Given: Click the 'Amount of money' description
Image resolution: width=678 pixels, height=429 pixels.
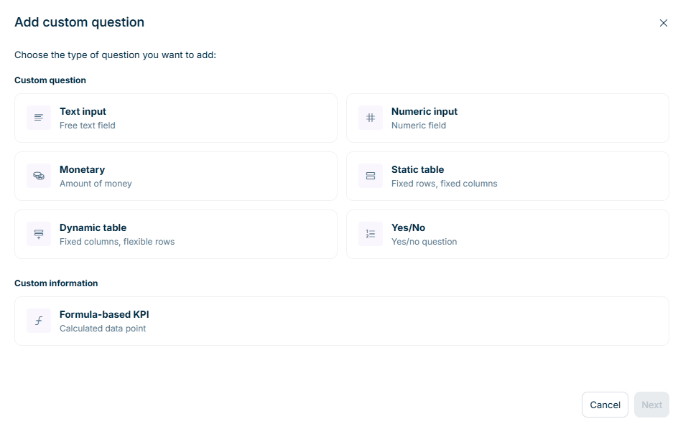Looking at the screenshot, I should [x=96, y=184].
